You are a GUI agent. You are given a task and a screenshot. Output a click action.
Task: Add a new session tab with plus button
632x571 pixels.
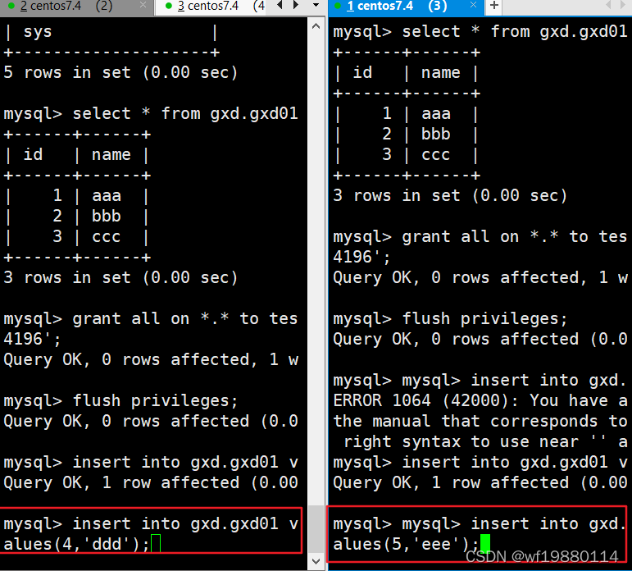pyautogui.click(x=494, y=6)
